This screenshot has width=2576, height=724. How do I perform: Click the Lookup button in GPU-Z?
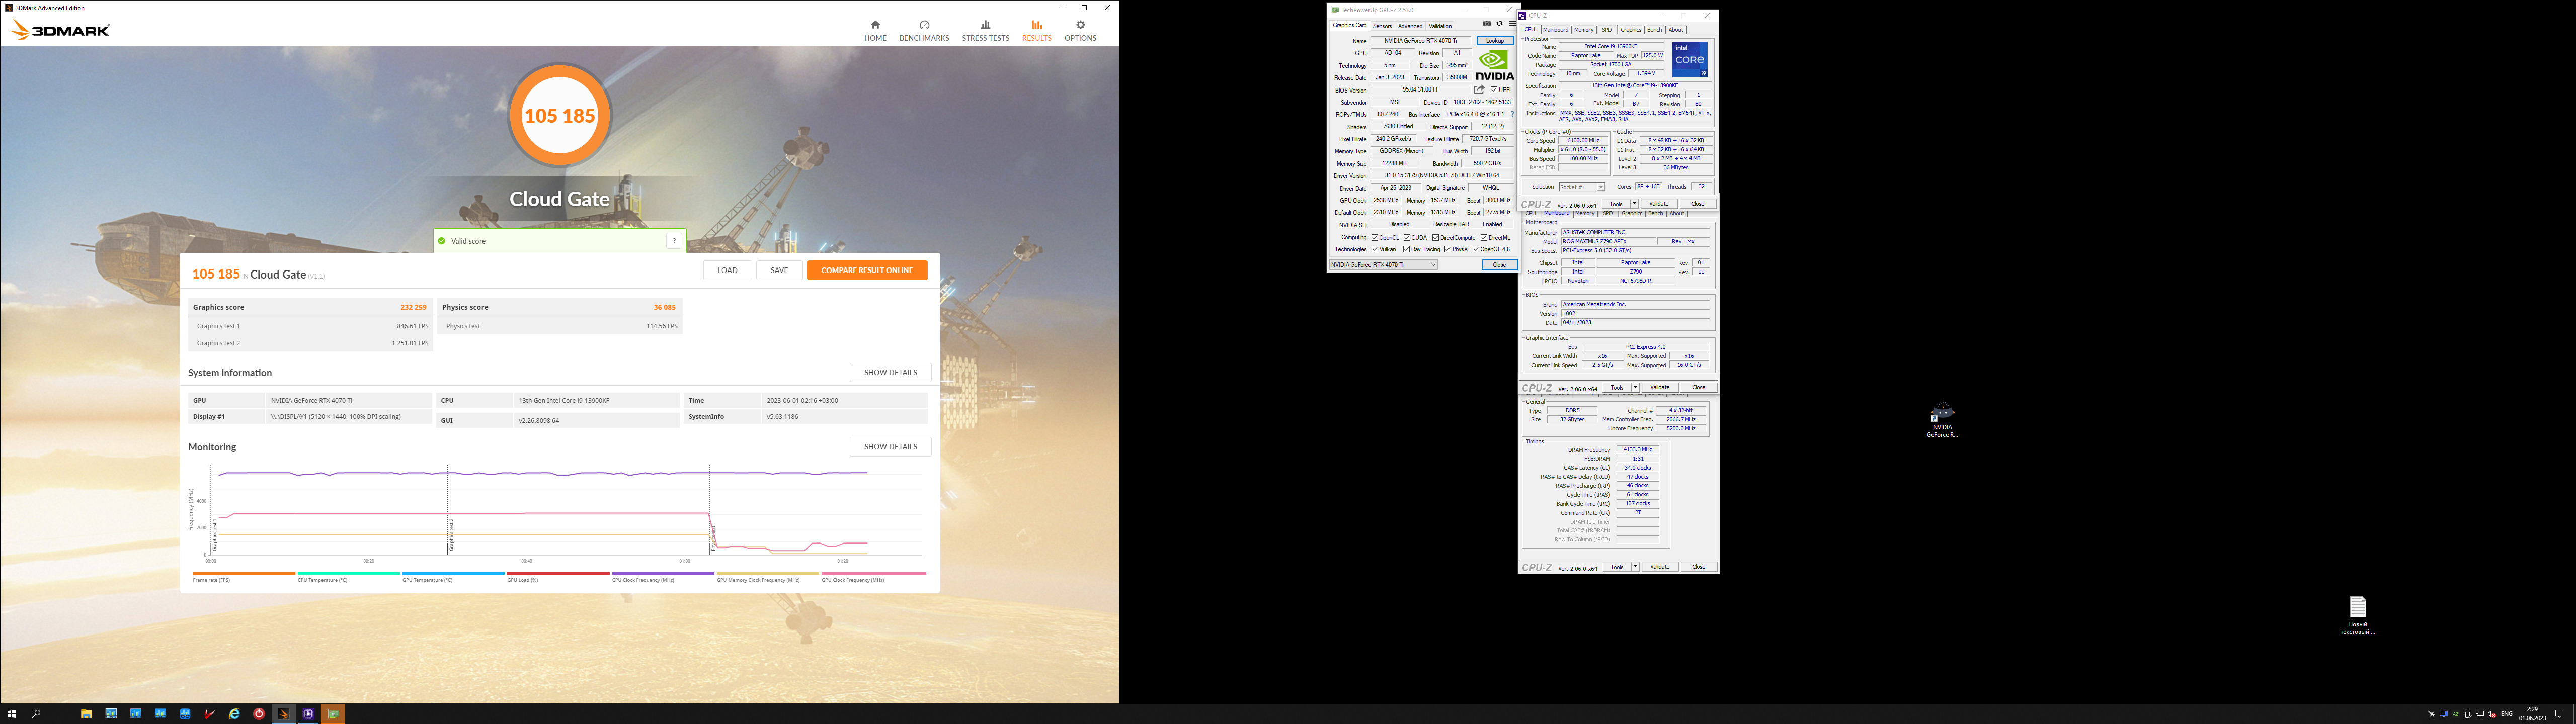1495,41
